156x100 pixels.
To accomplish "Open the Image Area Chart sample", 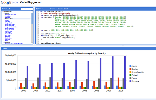I will click(10, 24).
